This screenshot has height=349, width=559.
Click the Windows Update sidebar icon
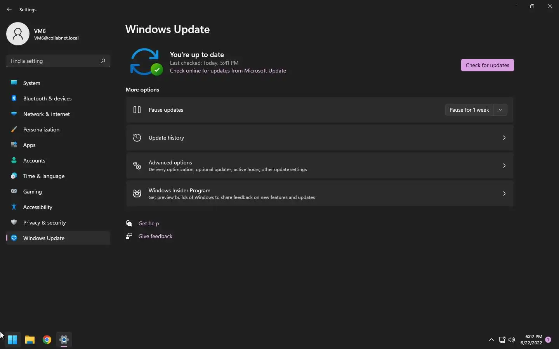(14, 238)
